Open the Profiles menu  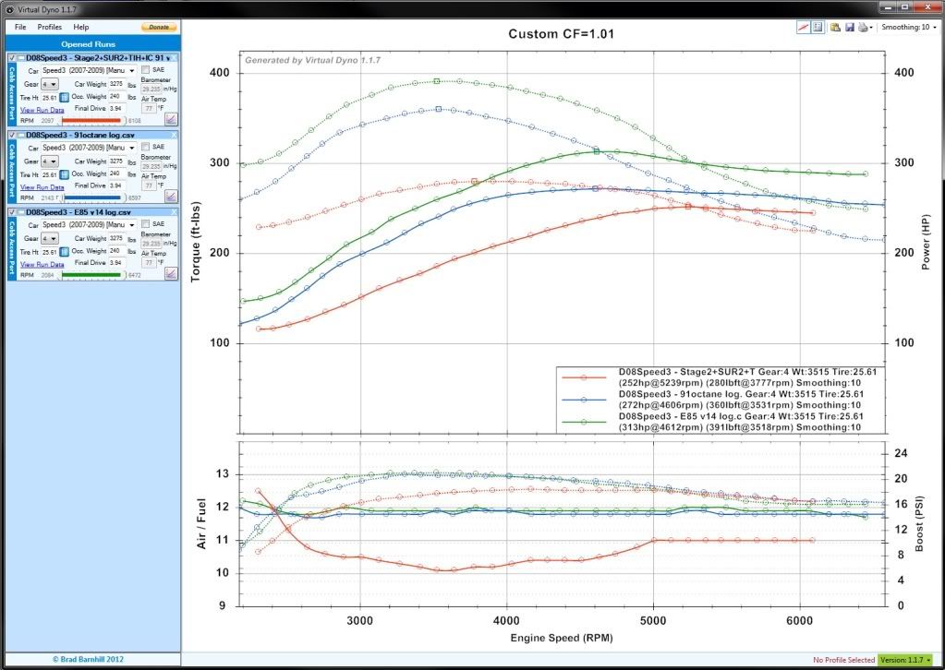[50, 28]
